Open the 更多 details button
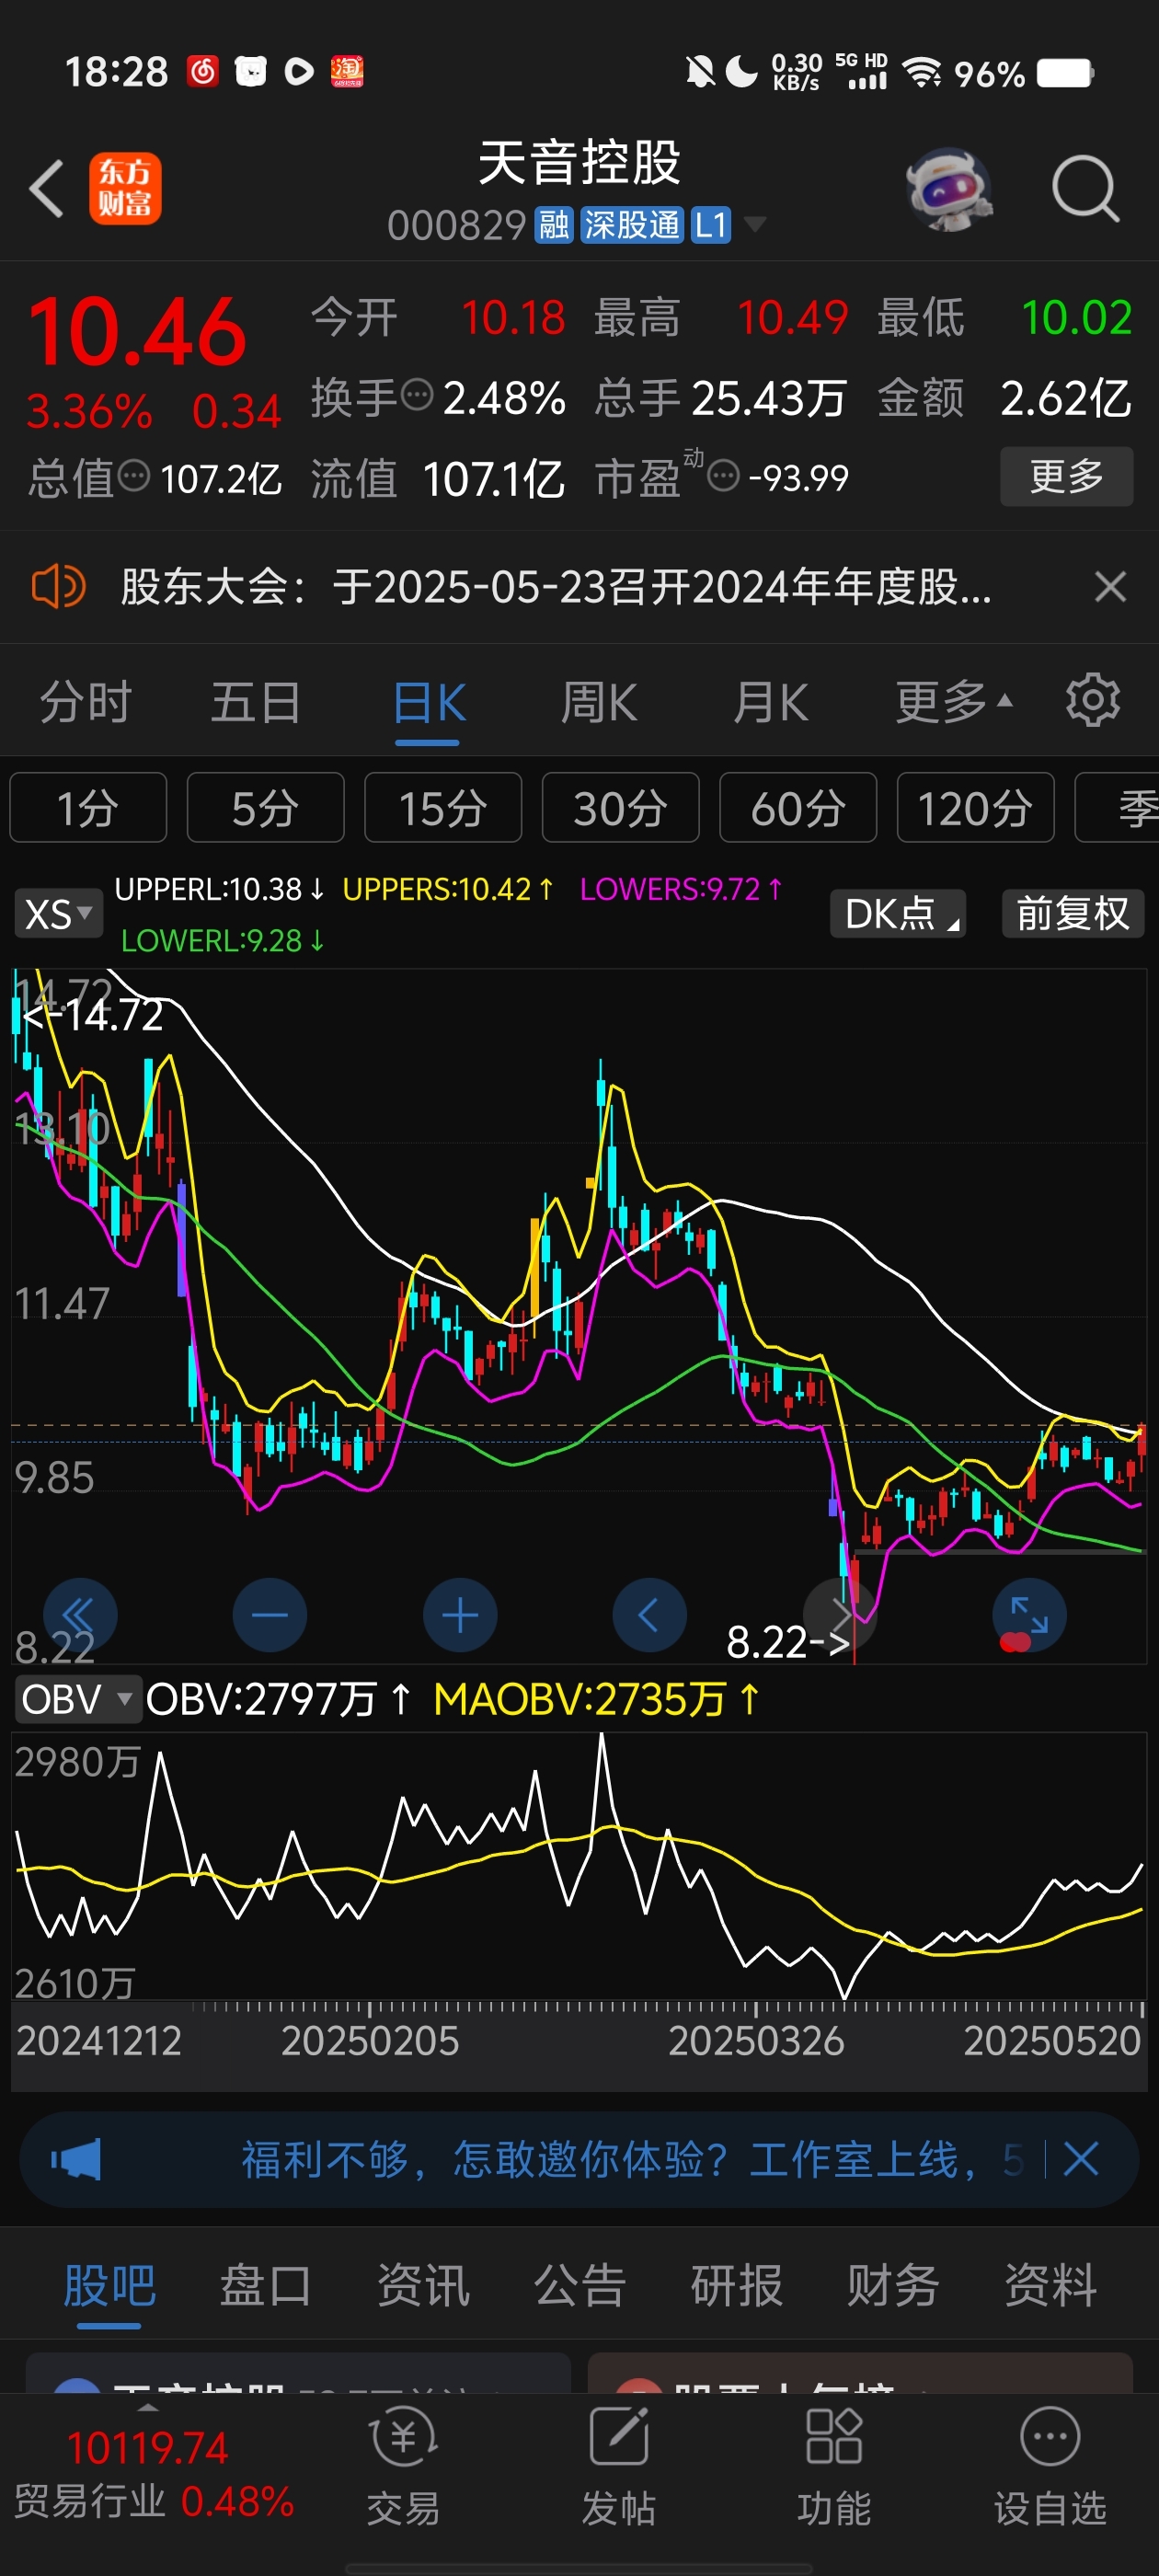The width and height of the screenshot is (1159, 2576). coord(1066,476)
